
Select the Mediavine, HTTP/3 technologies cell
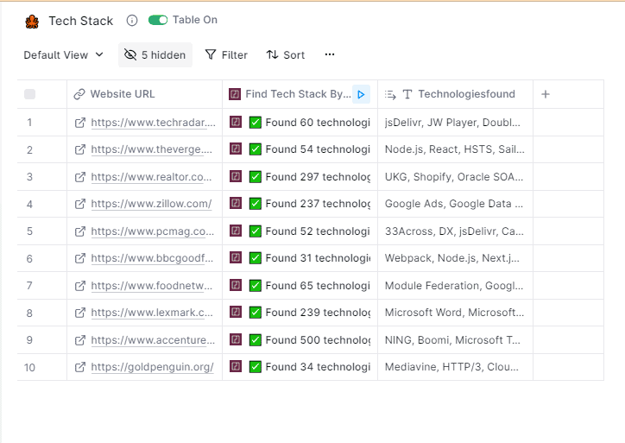[455, 367]
